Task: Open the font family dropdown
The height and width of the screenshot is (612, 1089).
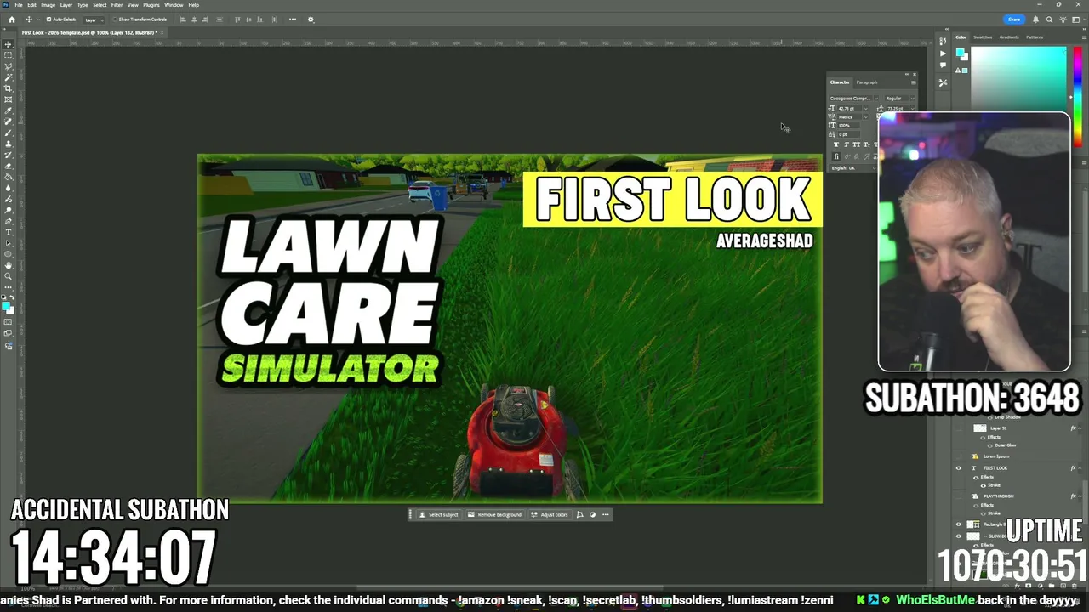Action: point(854,99)
